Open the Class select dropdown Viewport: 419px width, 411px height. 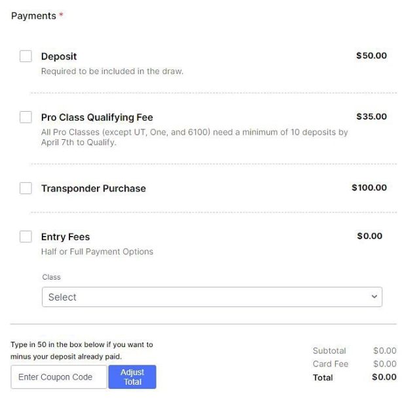pos(211,297)
